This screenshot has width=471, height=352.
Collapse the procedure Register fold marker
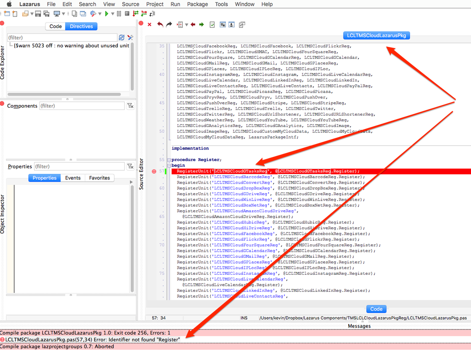[169, 160]
